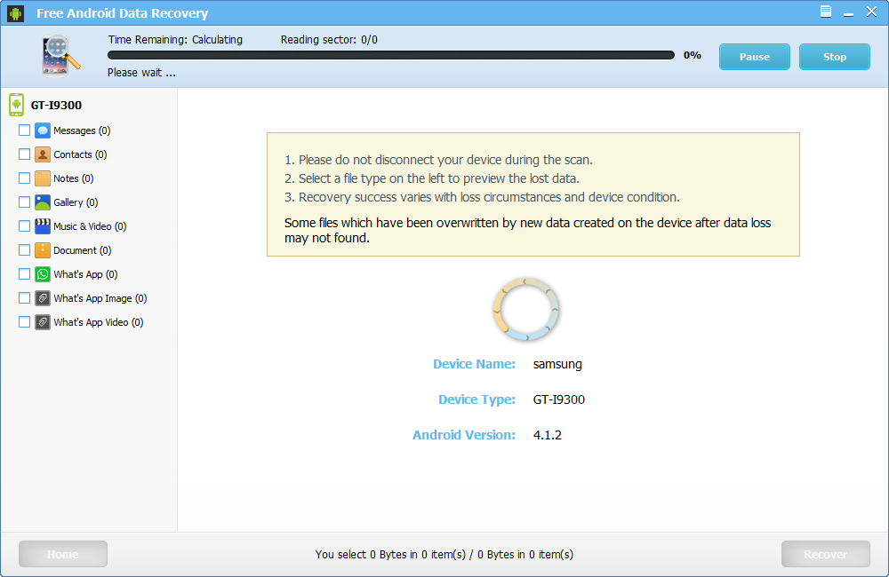The width and height of the screenshot is (889, 577).
Task: Click the Music & Video clapperboard icon
Action: pyautogui.click(x=43, y=226)
